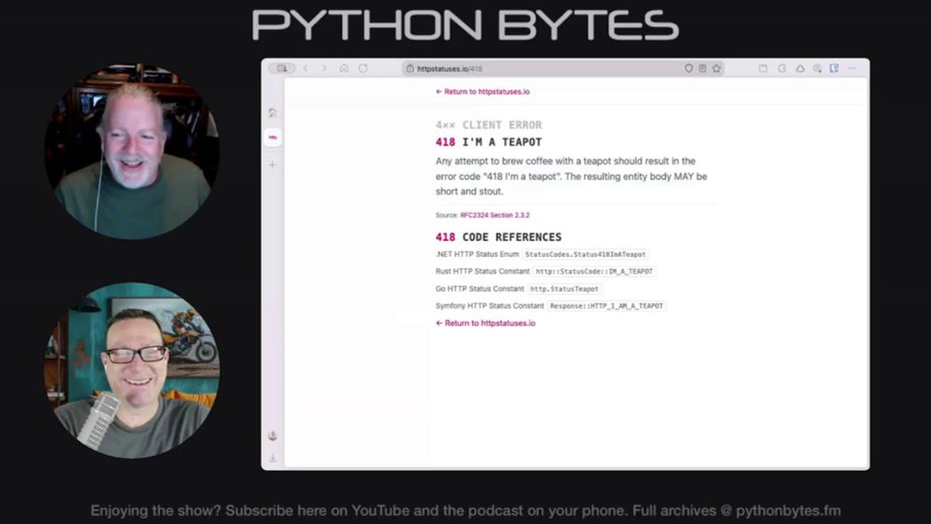The height and width of the screenshot is (524, 931).
Task: Click the StatusCodes.Status418ImATeapot code snippet
Action: pyautogui.click(x=585, y=255)
